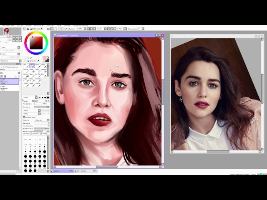
Task: Select the highlighted top layer in list
Action: point(9,82)
